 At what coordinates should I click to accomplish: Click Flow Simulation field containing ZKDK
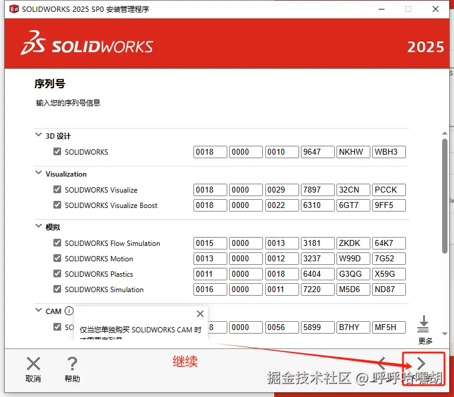[353, 243]
